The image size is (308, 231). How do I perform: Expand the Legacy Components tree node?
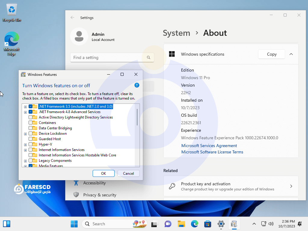pos(25,161)
